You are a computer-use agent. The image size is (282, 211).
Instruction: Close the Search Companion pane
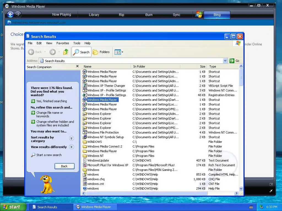[77, 66]
